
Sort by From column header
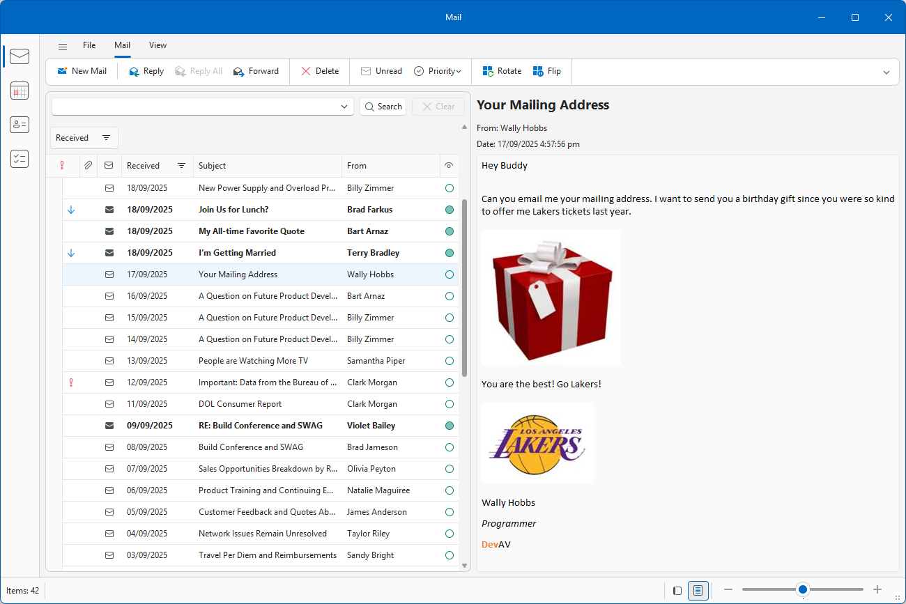391,166
